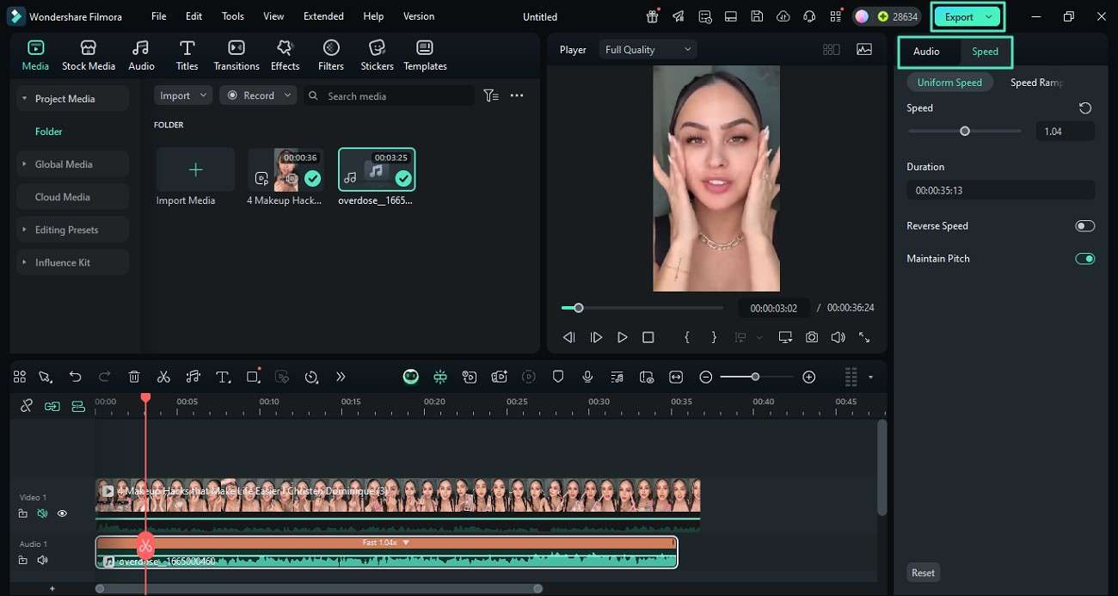Reset speed with circular arrow icon

click(x=1085, y=108)
